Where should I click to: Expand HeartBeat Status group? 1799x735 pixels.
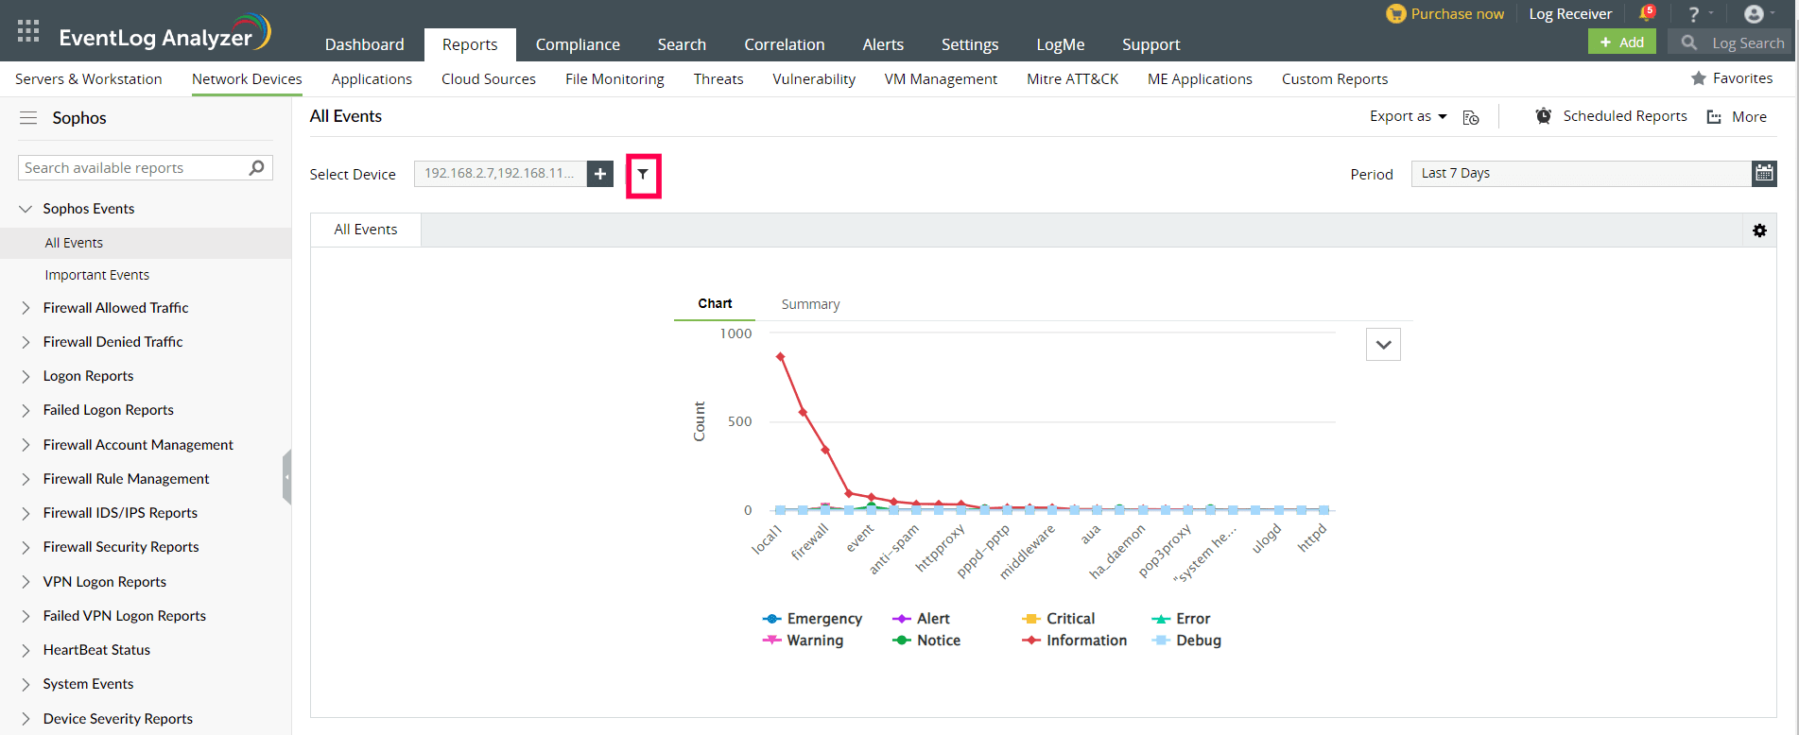(26, 650)
